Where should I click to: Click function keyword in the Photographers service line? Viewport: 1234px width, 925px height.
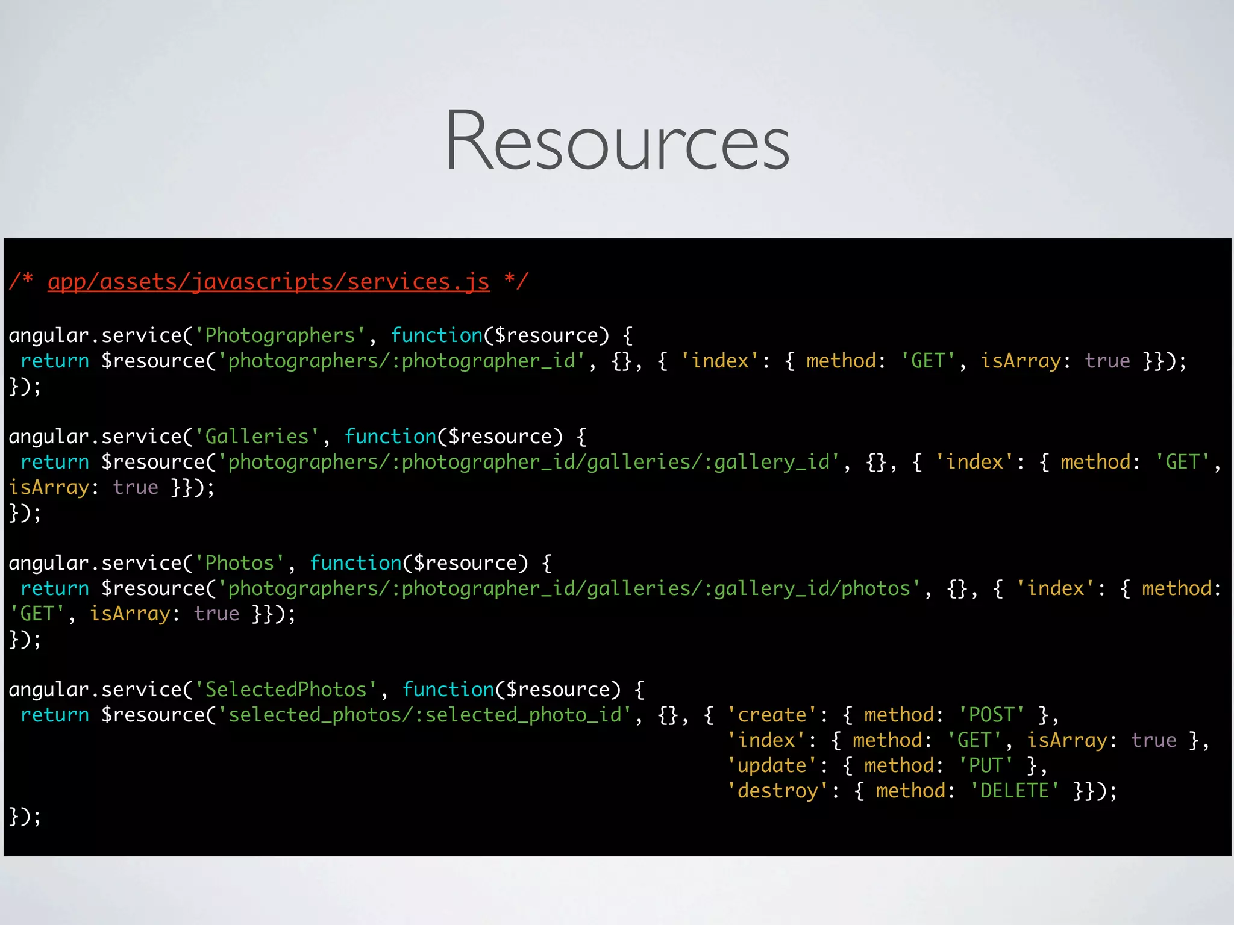436,335
